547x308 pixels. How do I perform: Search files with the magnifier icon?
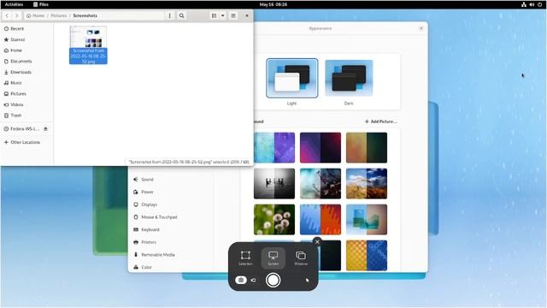tap(182, 15)
